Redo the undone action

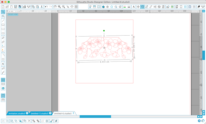[x=51, y=7]
